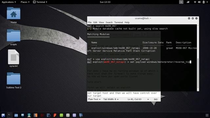Open the terminal Help menu
210x118 pixels.
127,22
